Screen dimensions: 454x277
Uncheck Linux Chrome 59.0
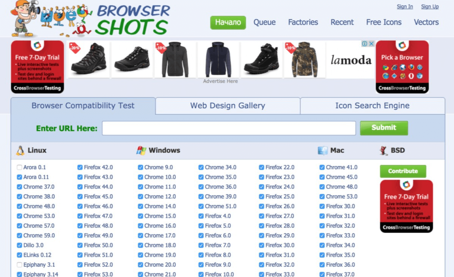coord(20,235)
